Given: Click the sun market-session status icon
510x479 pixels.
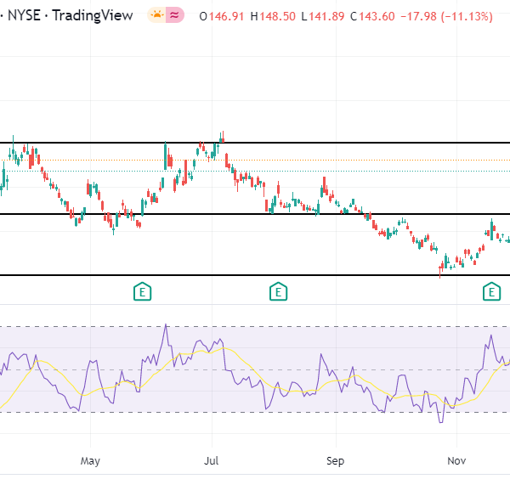Looking at the screenshot, I should click(156, 15).
